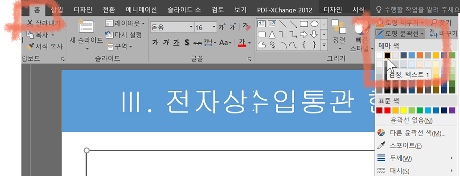This screenshot has height=176, width=460.
Task: Click Replace (바꾸기) button
Action: click(444, 33)
